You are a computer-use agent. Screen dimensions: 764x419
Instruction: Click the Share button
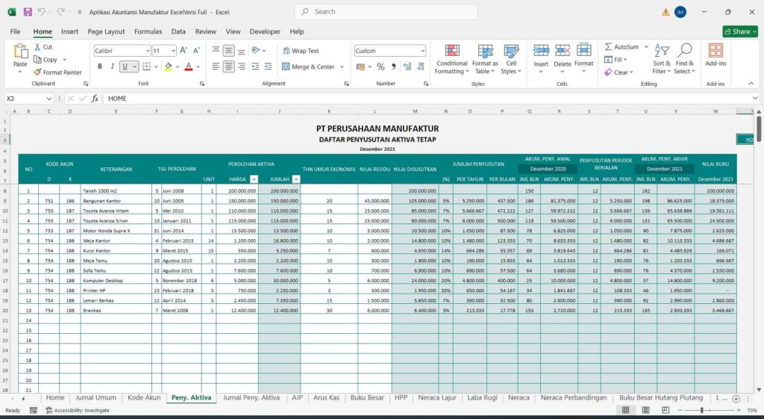coord(740,31)
